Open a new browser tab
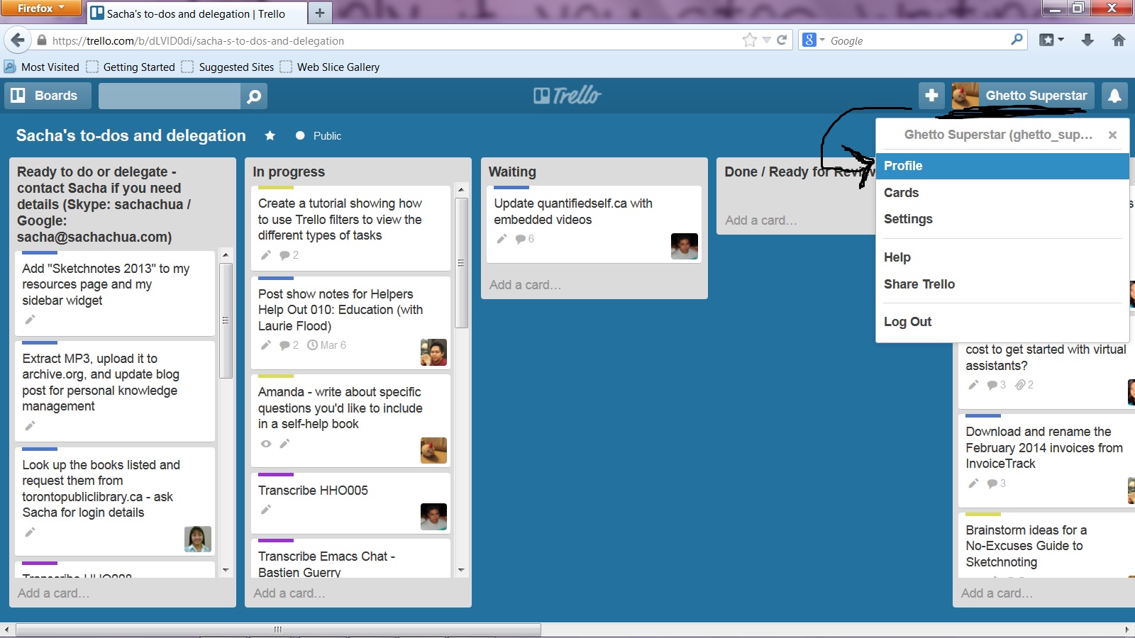 319,13
